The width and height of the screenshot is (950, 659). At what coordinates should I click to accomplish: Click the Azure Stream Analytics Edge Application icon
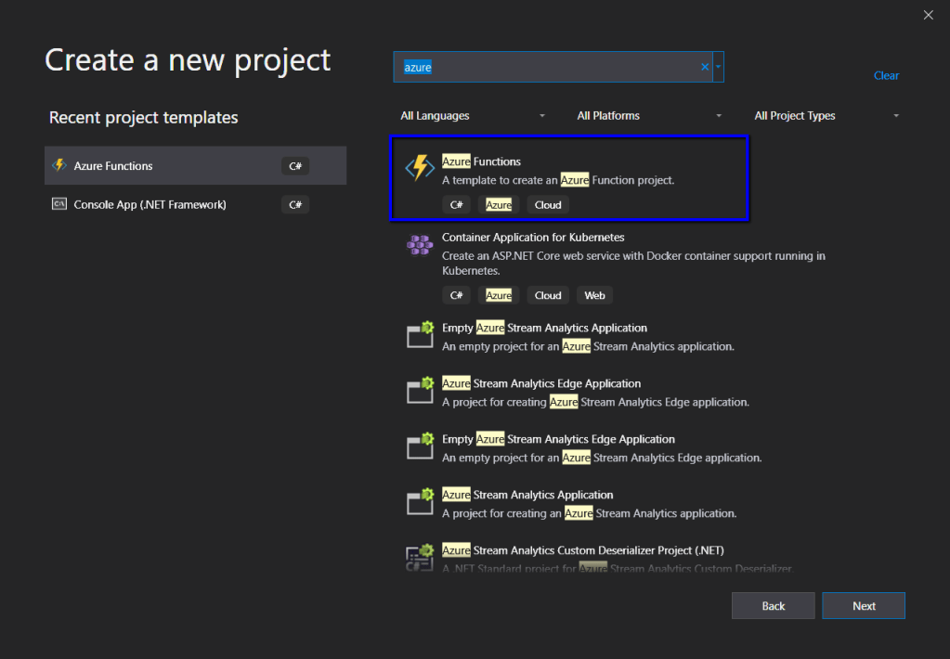pyautogui.click(x=421, y=390)
